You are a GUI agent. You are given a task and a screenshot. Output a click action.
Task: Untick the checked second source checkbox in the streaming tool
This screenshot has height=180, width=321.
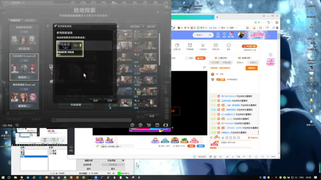click(51, 153)
